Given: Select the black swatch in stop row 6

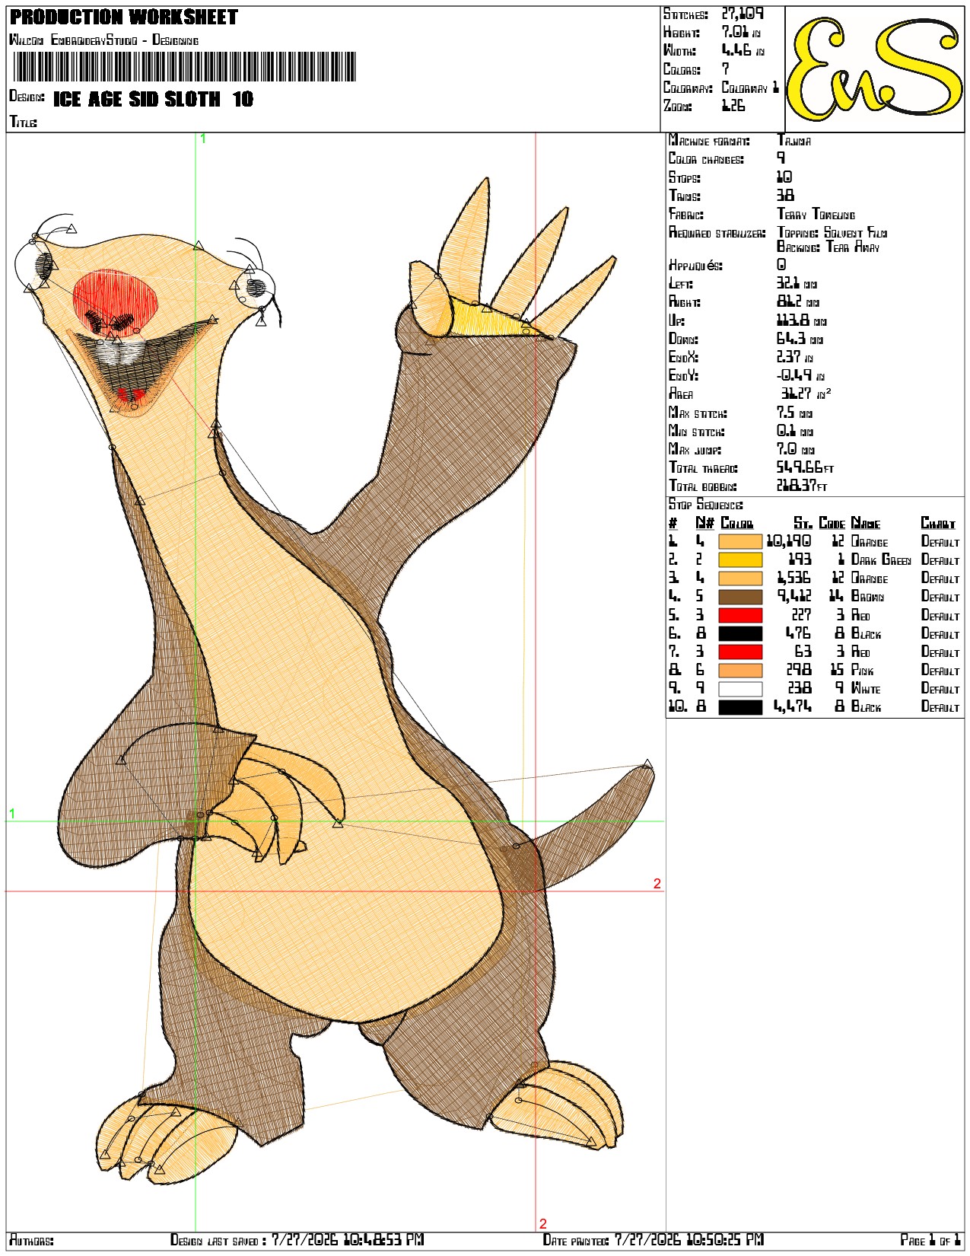Looking at the screenshot, I should coord(740,633).
